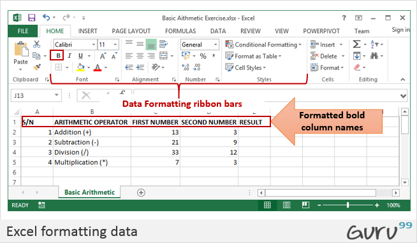Click the percent style icon

pyautogui.click(x=203, y=56)
